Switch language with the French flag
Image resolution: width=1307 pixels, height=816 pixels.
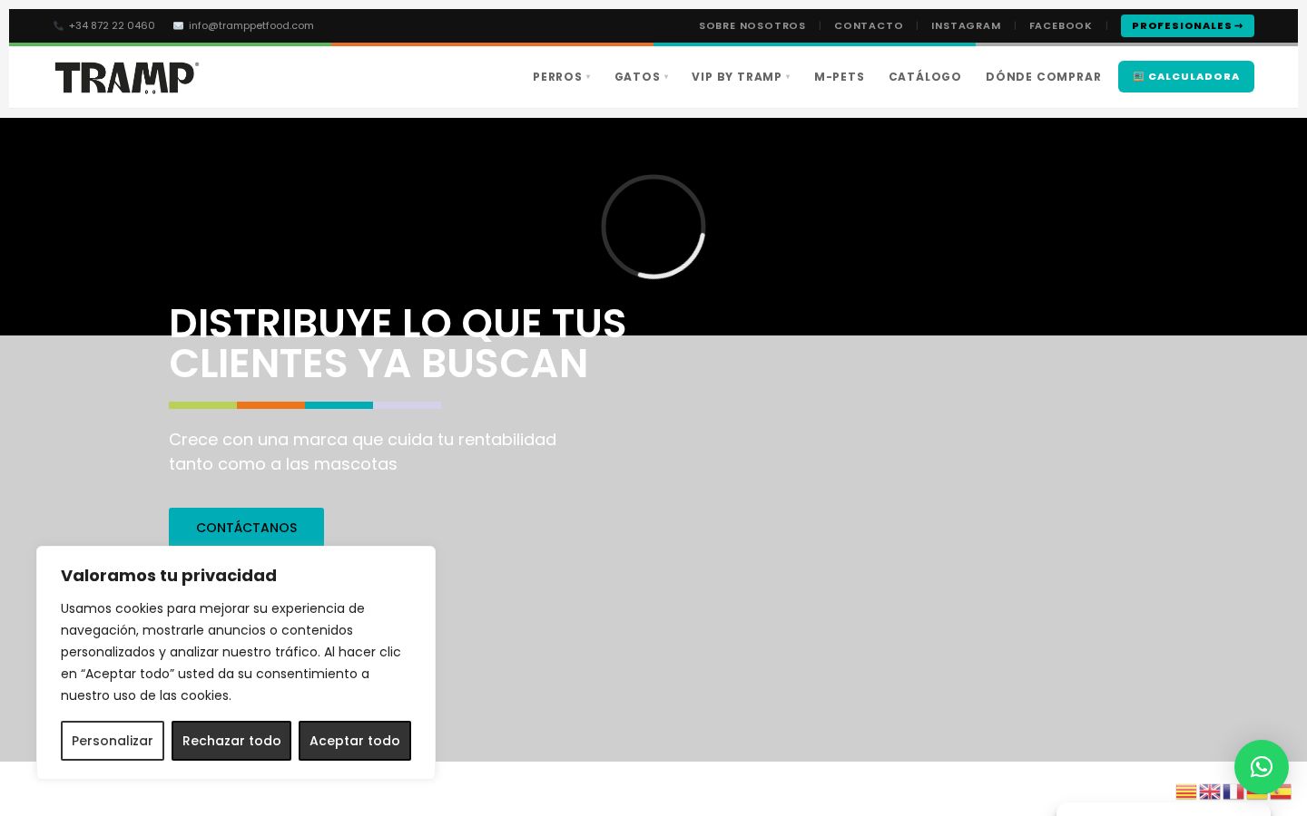(1233, 792)
